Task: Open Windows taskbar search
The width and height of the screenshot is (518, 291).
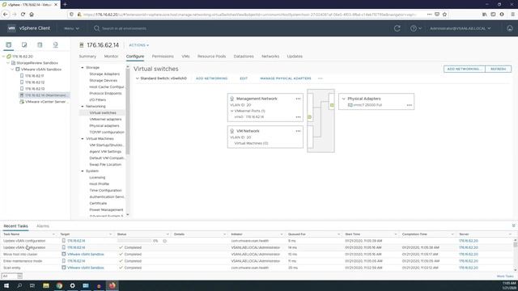Action: 19,285
